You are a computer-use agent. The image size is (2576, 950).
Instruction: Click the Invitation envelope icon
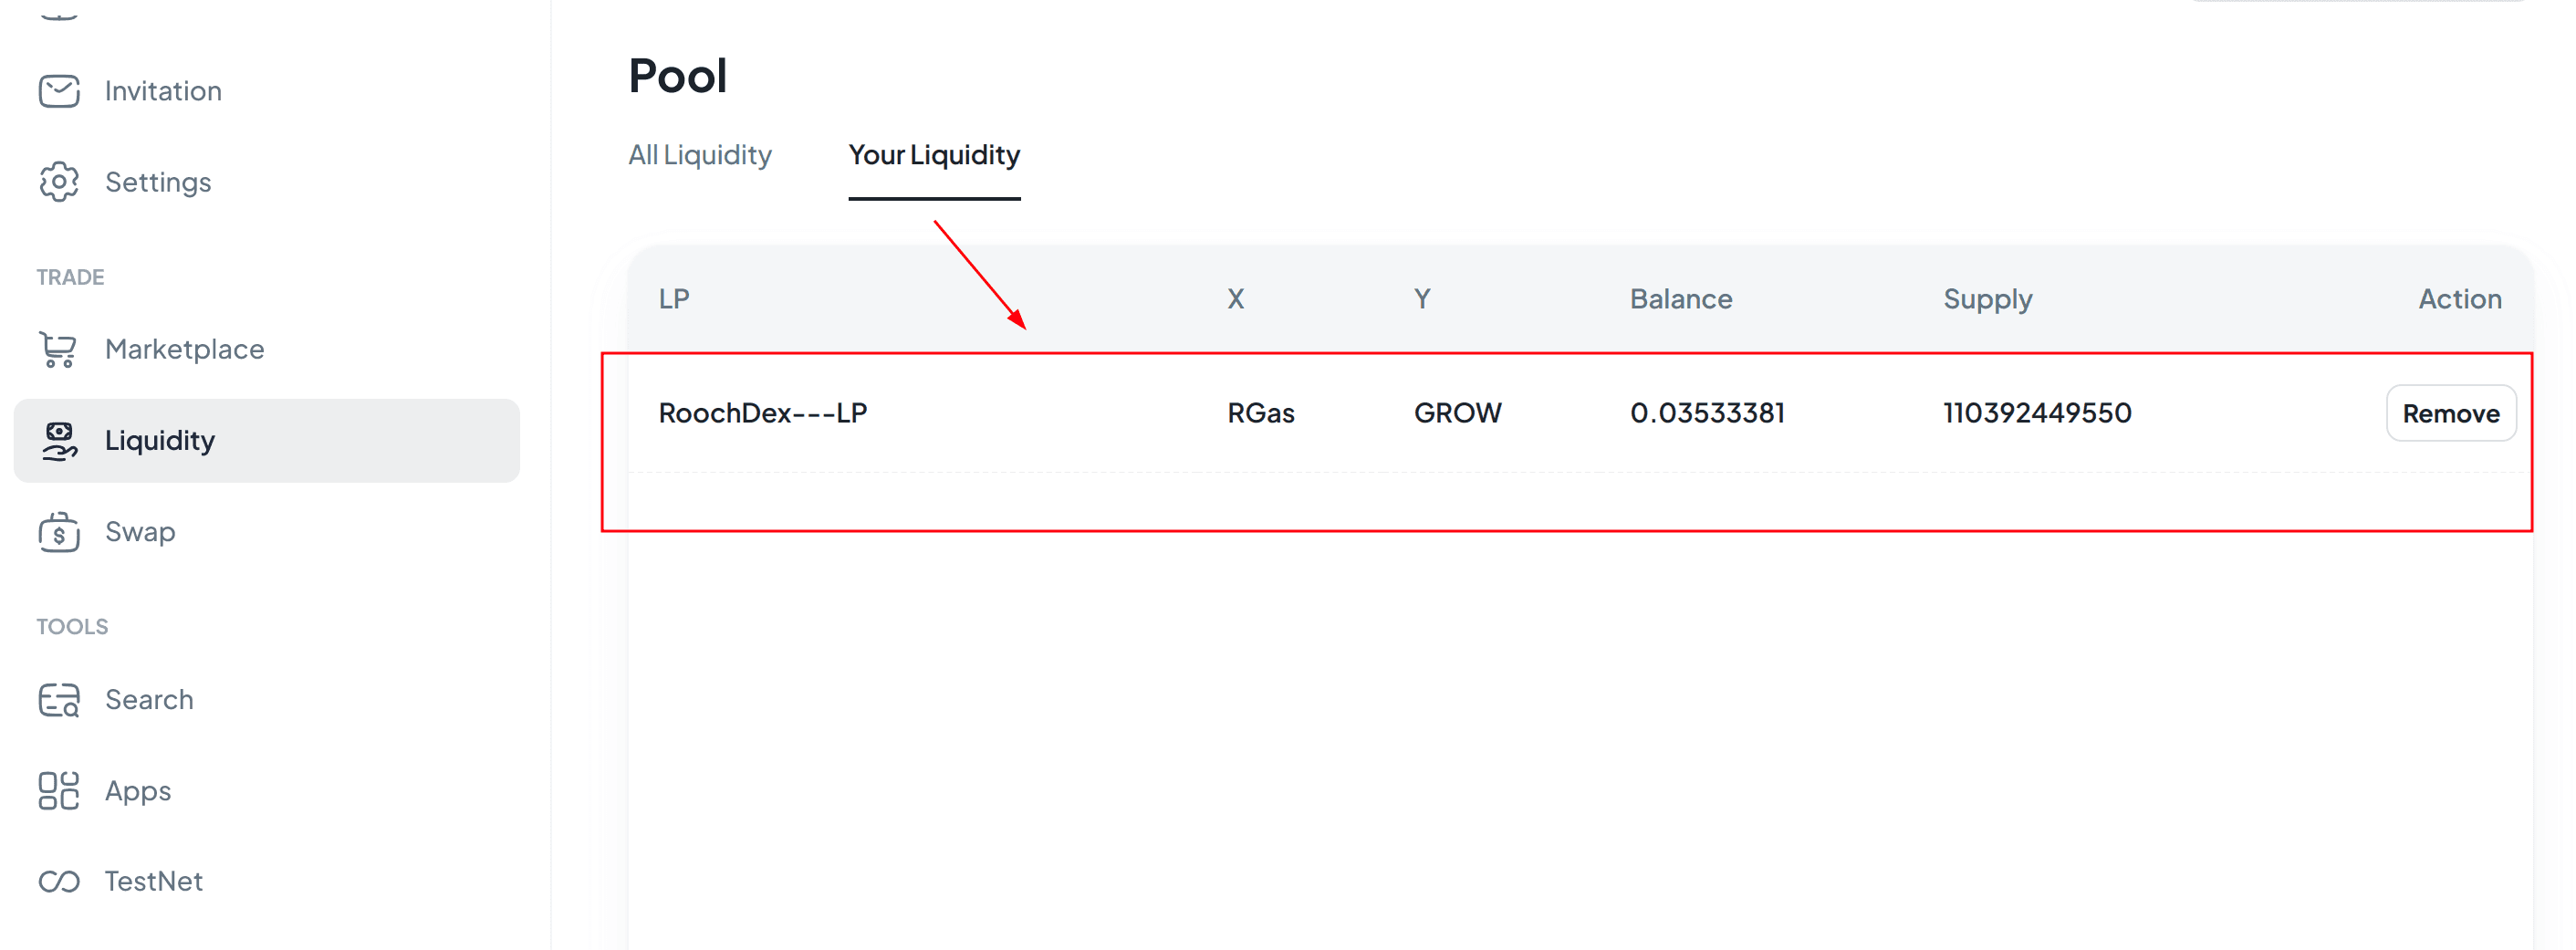(59, 91)
